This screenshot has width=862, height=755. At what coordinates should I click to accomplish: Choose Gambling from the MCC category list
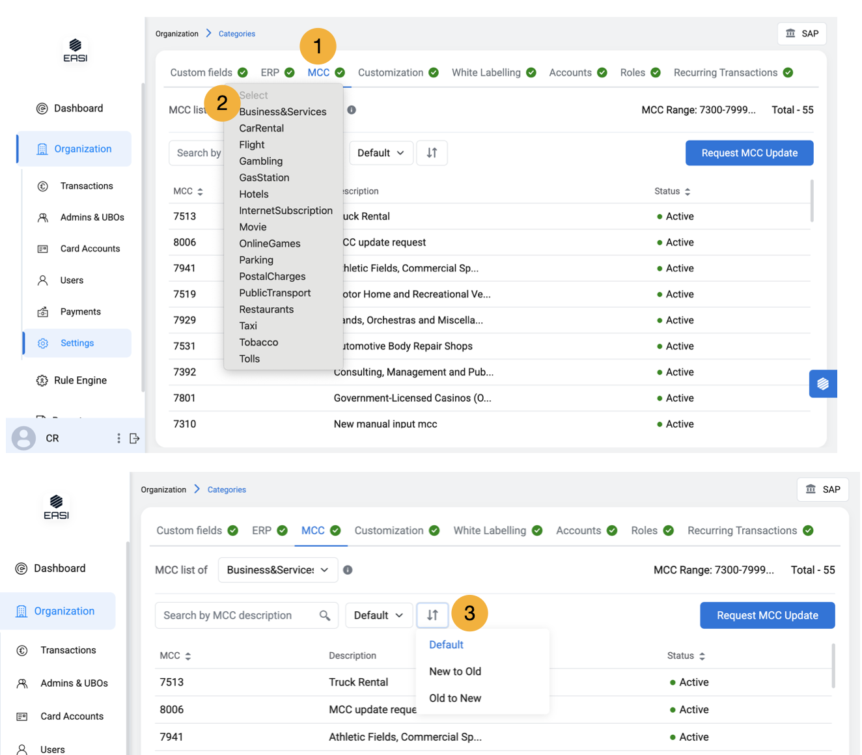[260, 161]
